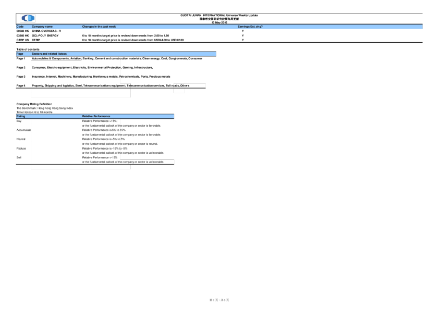Click the 'Earnings Est. chg?' header
Image resolution: width=439 pixels, height=310 pixels.
(250, 26)
